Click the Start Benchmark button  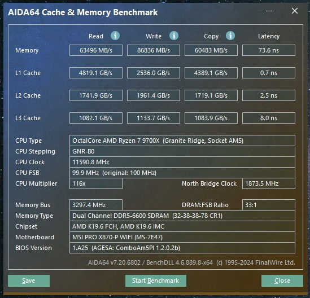[x=156, y=281]
